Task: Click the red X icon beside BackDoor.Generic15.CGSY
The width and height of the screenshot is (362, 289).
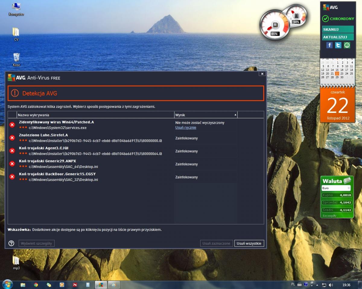Action: click(12, 176)
